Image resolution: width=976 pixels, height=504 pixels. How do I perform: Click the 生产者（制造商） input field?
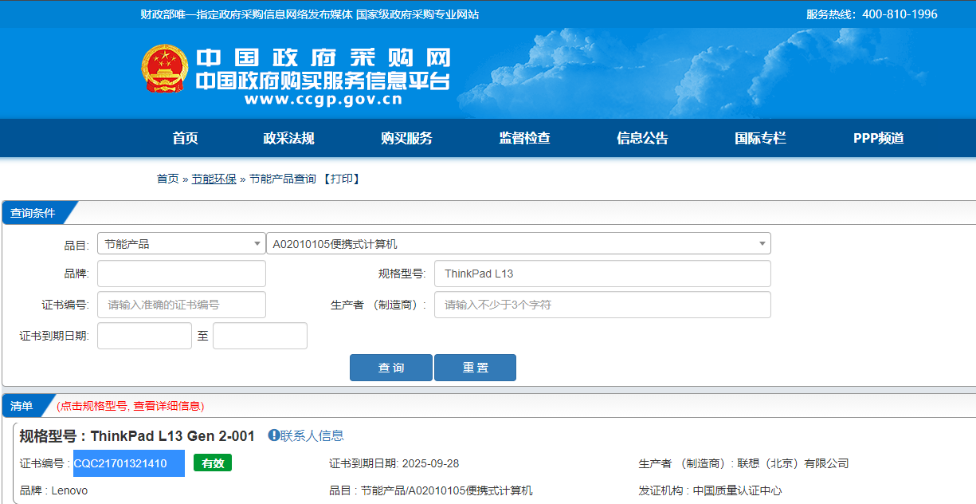pyautogui.click(x=602, y=305)
